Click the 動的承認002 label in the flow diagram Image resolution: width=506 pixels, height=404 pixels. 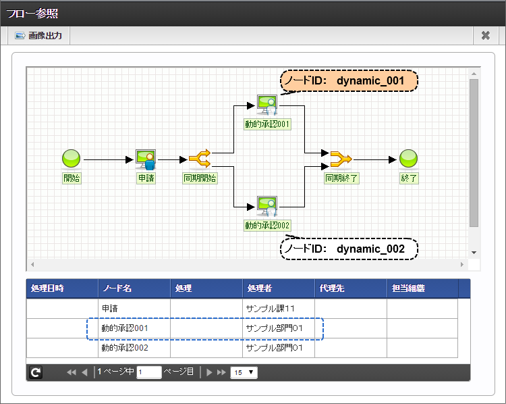[x=268, y=225]
